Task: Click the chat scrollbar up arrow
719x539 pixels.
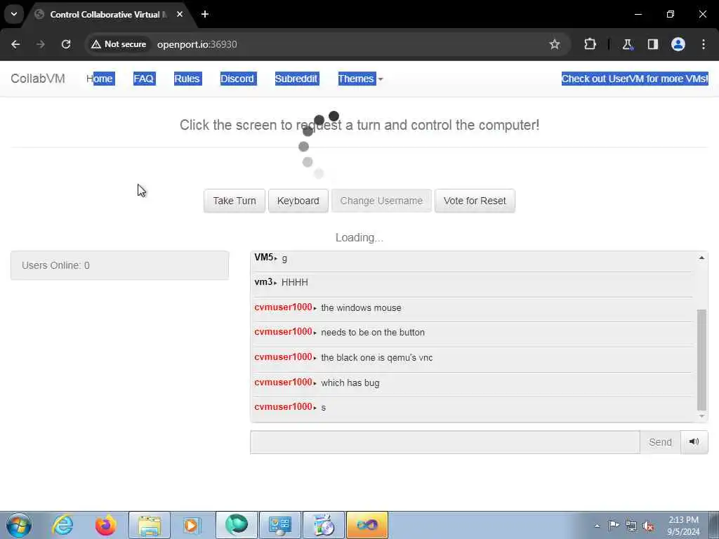Action: [x=701, y=258]
